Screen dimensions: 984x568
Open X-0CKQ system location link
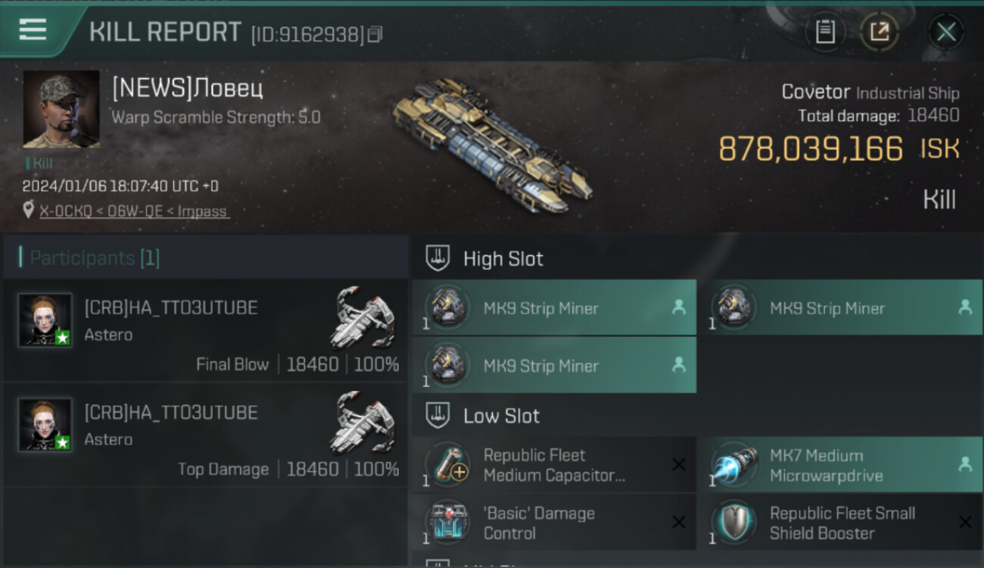pos(64,211)
